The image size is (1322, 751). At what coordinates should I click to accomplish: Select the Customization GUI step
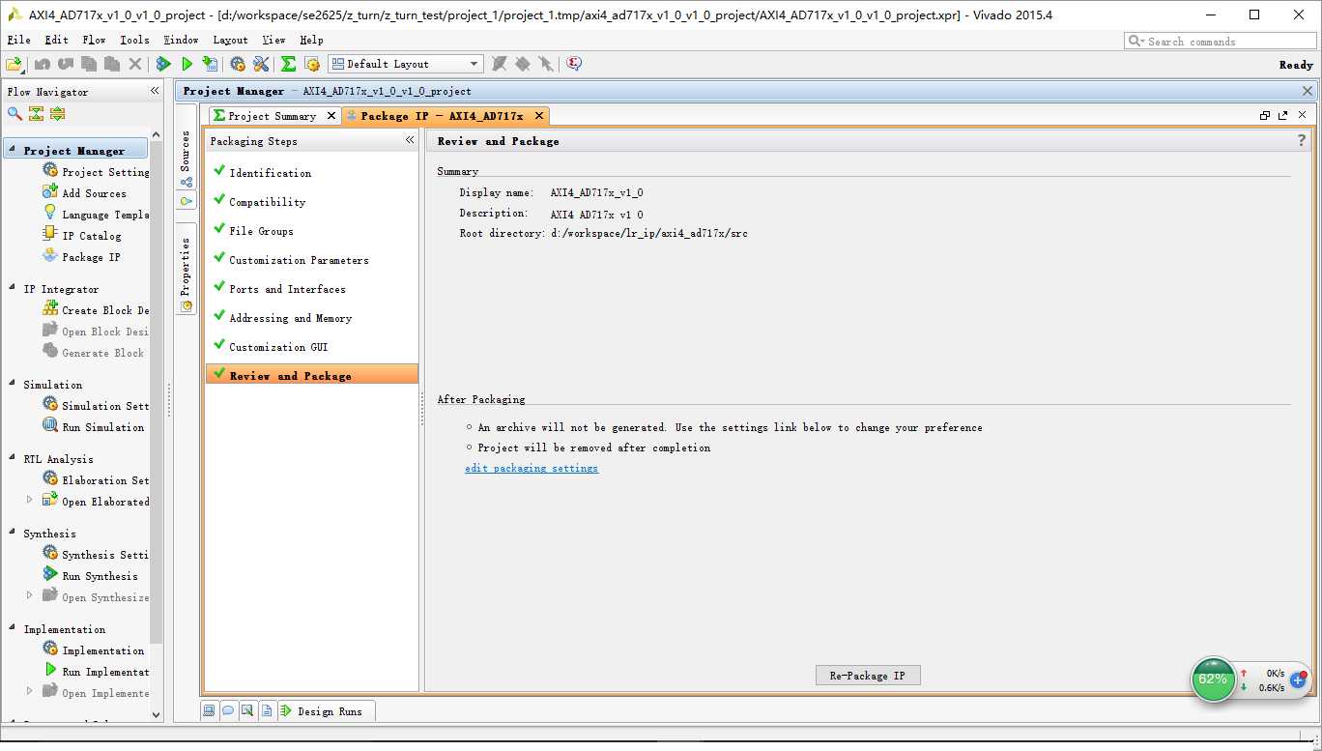tap(312, 347)
